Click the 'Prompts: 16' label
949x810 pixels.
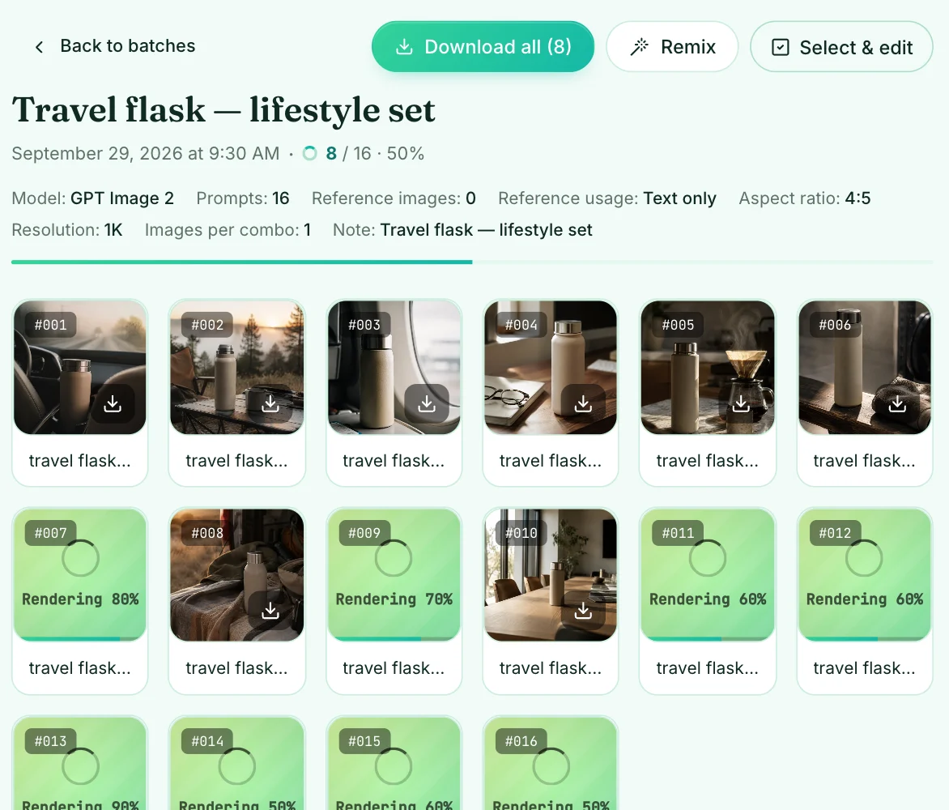pyautogui.click(x=243, y=198)
